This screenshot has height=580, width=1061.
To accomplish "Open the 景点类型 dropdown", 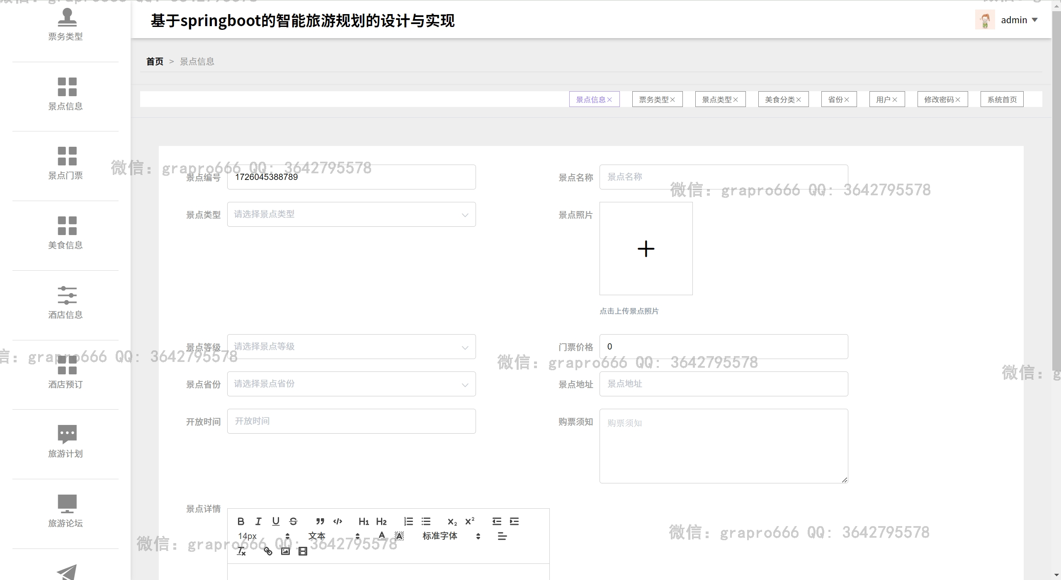I will (351, 214).
